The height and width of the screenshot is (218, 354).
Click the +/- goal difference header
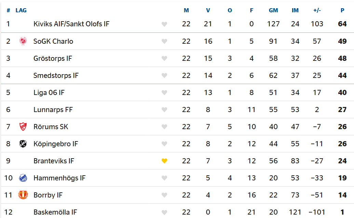[317, 10]
